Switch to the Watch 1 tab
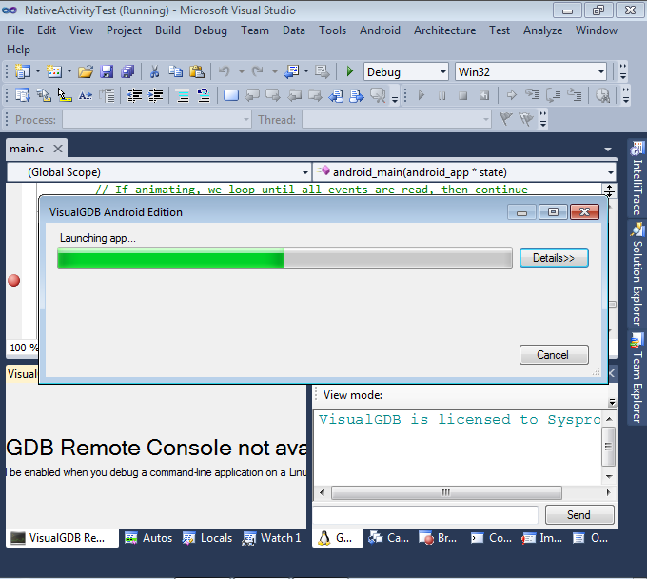Viewport: 647px width, 579px height. coord(271,538)
